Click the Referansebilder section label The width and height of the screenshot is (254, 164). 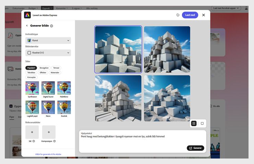(33, 122)
